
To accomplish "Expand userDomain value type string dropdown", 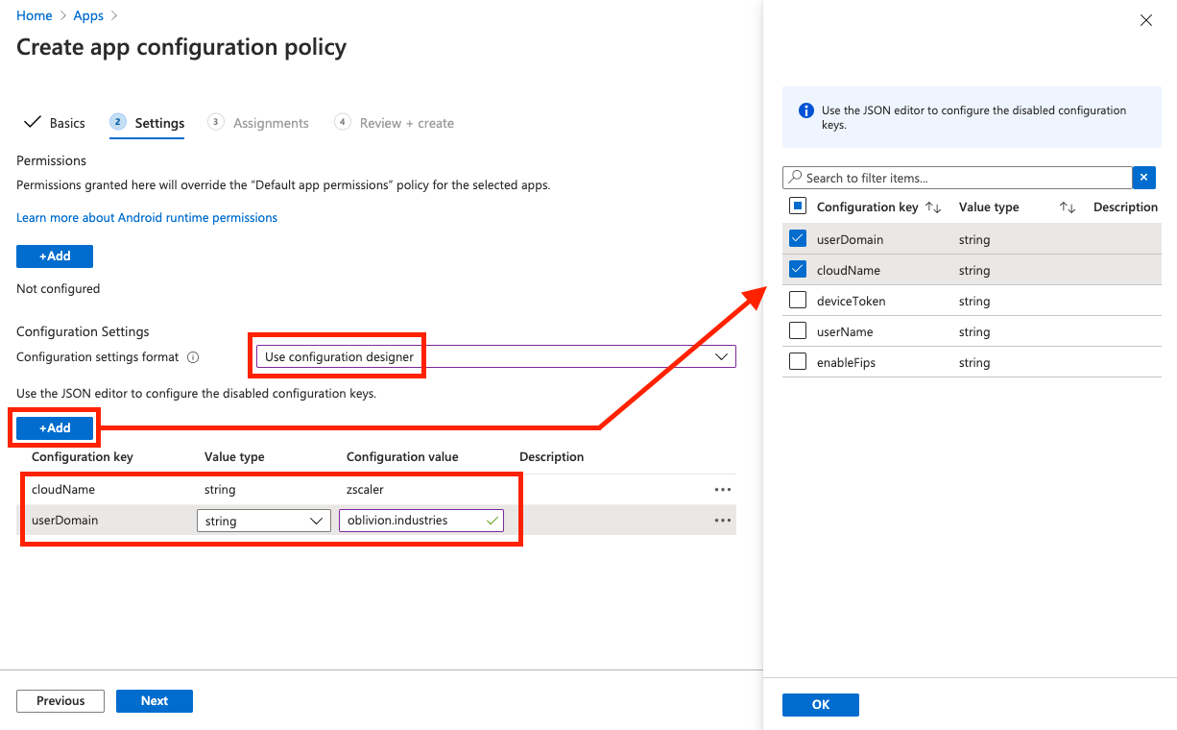I will click(264, 521).
